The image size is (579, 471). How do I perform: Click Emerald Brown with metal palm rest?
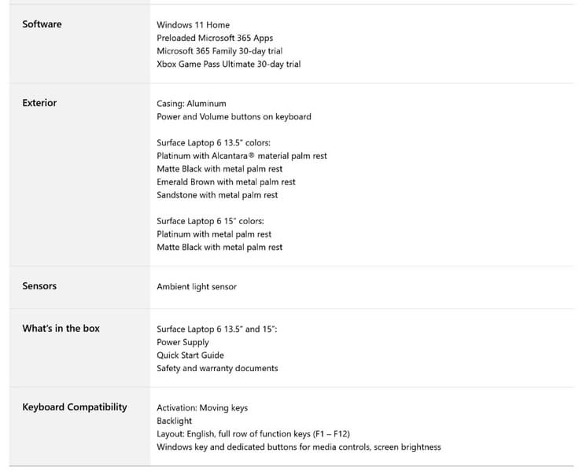(226, 182)
